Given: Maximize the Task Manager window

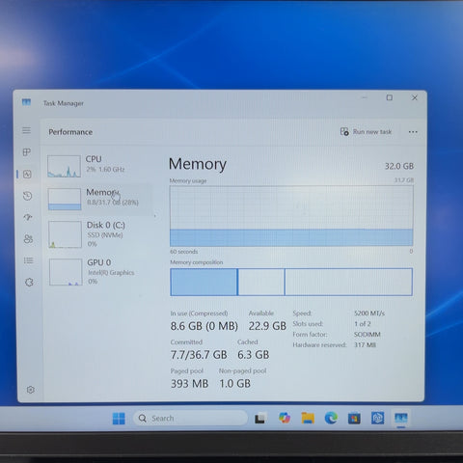Looking at the screenshot, I should click(x=390, y=97).
